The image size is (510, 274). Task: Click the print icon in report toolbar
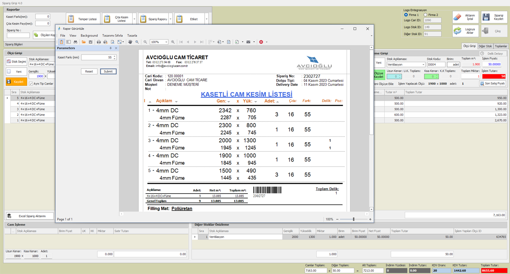pos(99,42)
